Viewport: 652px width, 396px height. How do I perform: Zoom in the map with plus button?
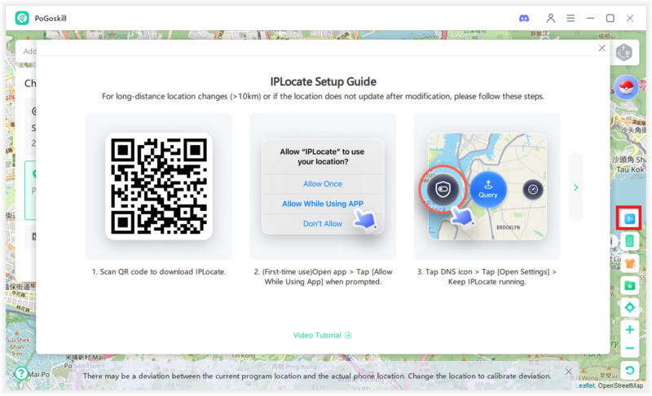tap(629, 329)
